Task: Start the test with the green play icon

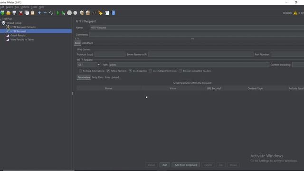Action: click(57, 13)
